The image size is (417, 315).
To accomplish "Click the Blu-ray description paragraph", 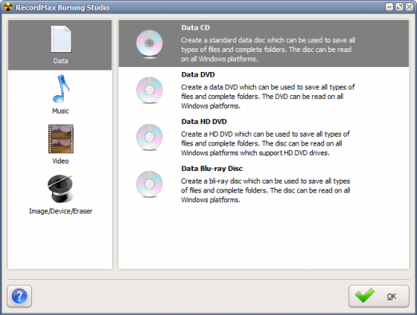I will tap(265, 190).
